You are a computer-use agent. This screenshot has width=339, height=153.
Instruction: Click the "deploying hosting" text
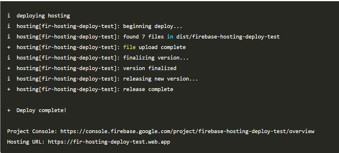[43, 16]
